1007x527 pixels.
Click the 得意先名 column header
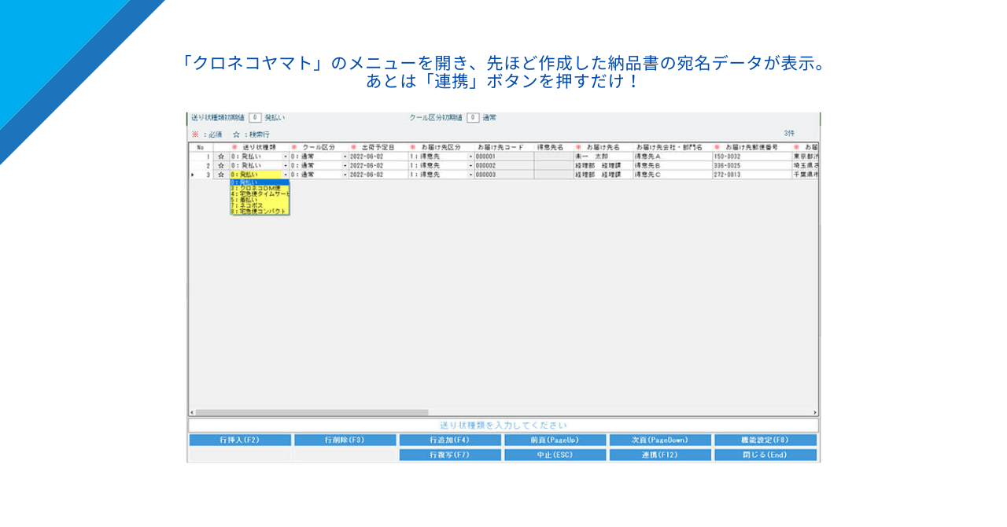(x=554, y=147)
